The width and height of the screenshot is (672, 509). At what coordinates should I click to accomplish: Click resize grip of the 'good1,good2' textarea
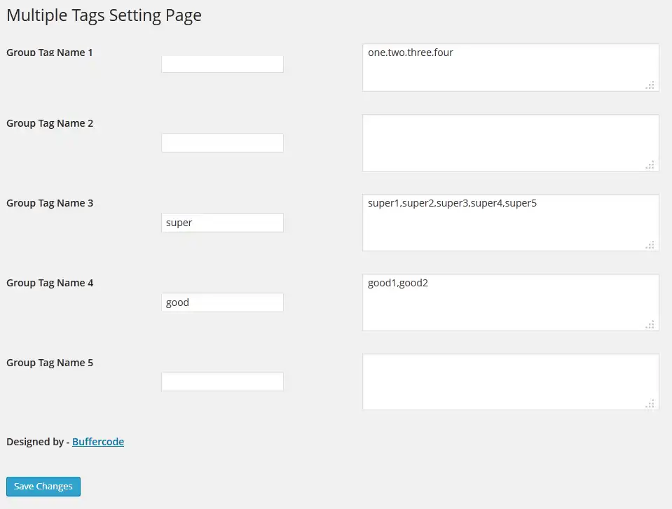click(650, 325)
